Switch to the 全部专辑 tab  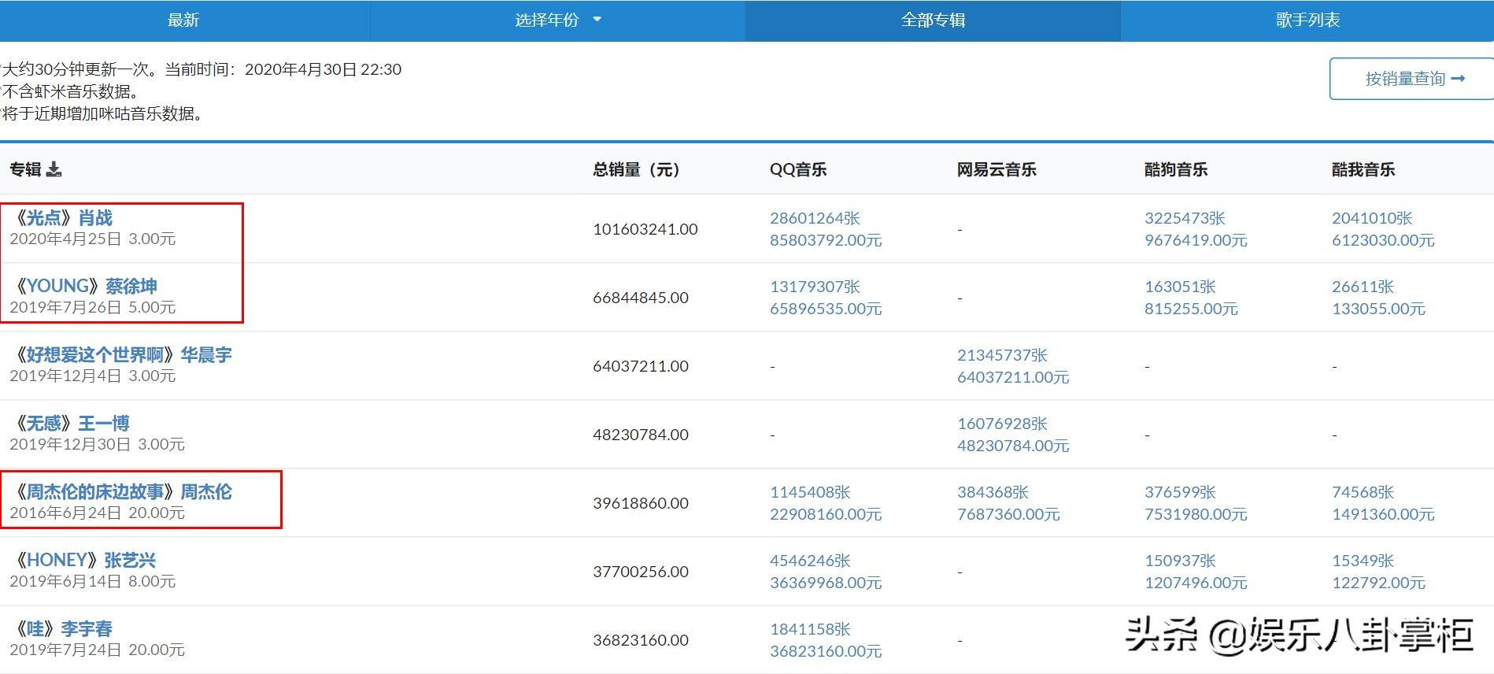pos(933,20)
